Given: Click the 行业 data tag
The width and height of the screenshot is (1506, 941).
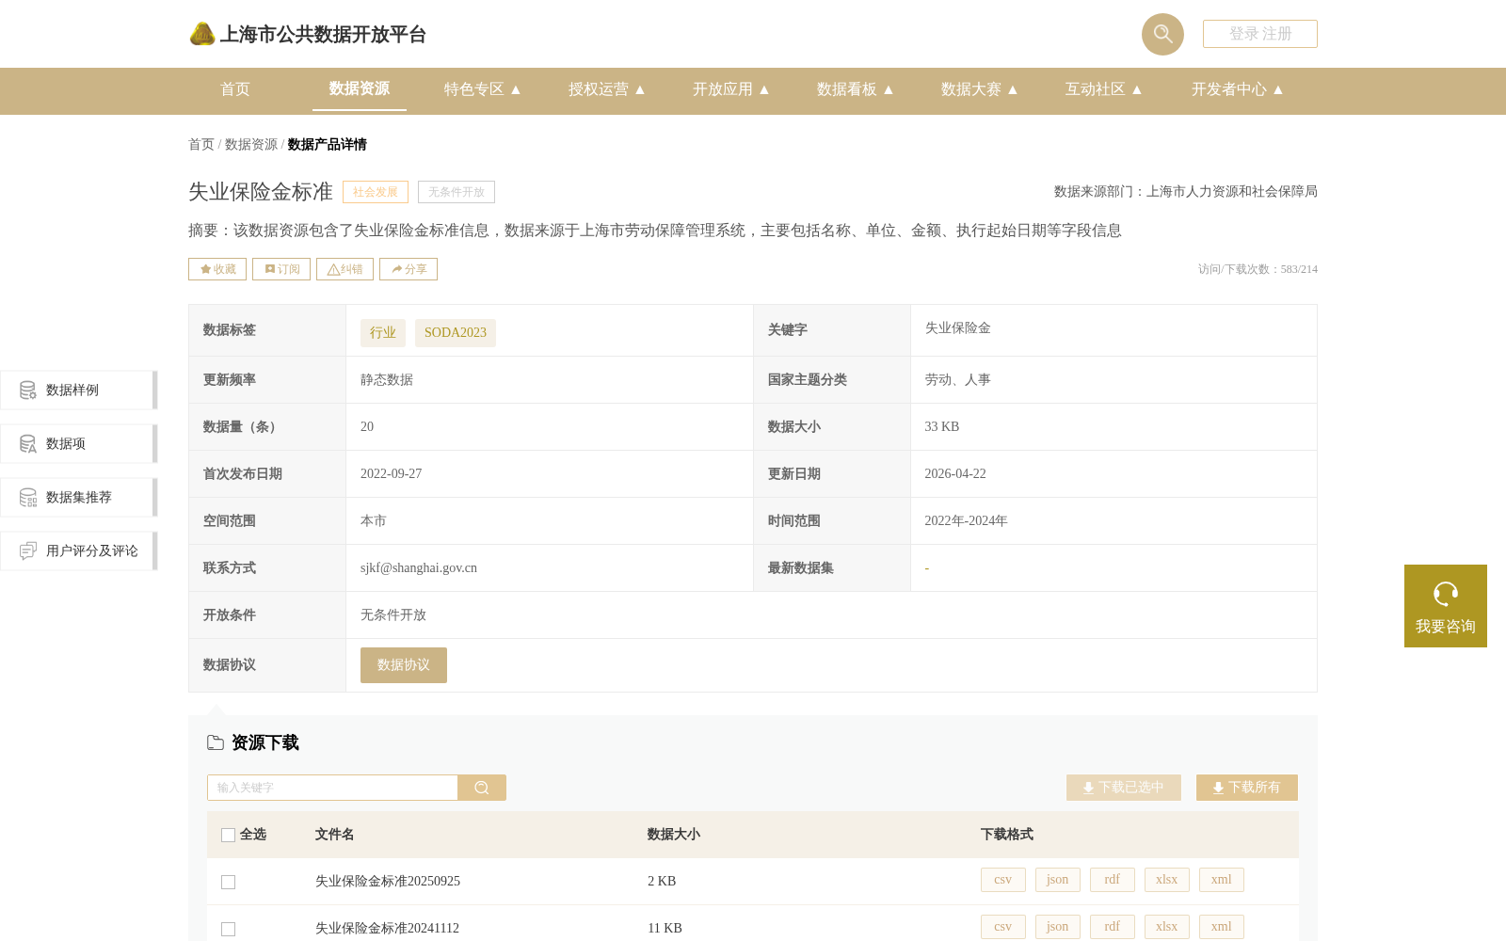Looking at the screenshot, I should (x=383, y=333).
